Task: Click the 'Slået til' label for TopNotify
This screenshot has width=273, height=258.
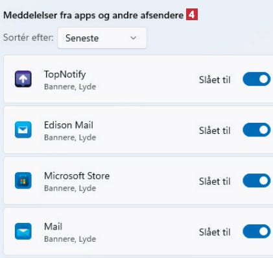Action: coord(215,80)
